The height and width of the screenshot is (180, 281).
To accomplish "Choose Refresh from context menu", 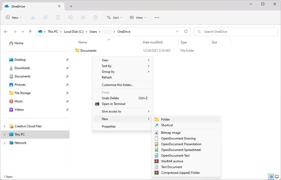I will point(123,77).
